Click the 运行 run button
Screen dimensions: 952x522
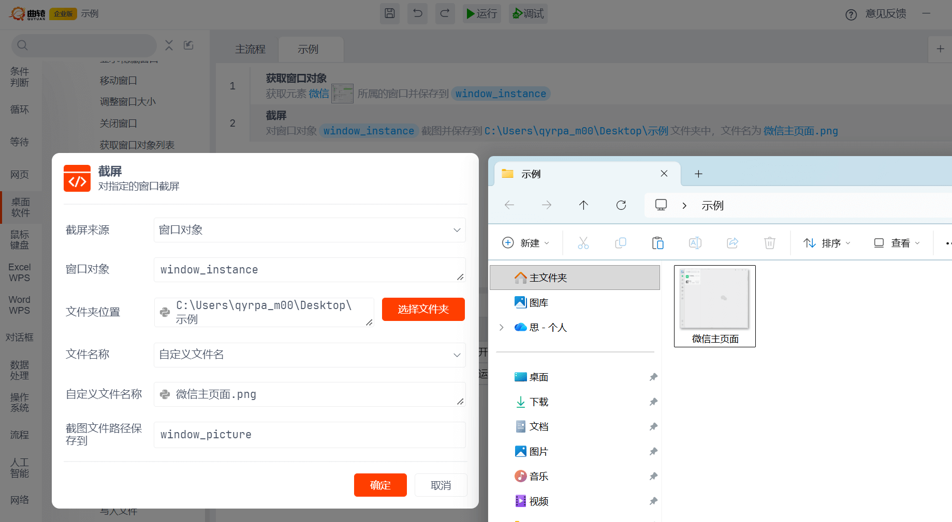pos(481,13)
